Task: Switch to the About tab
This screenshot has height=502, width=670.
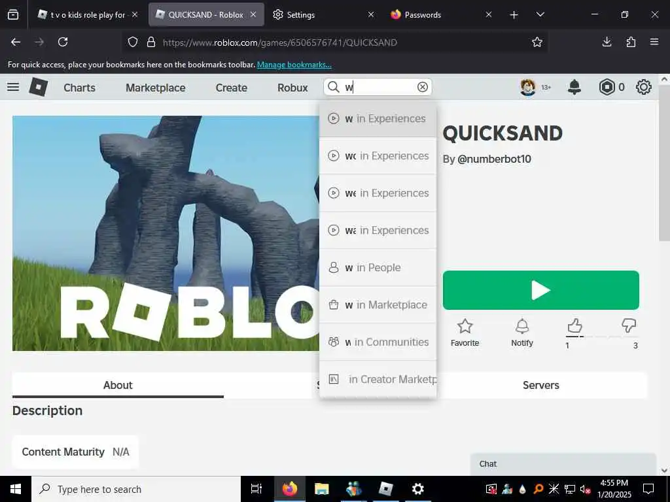Action: 118,385
